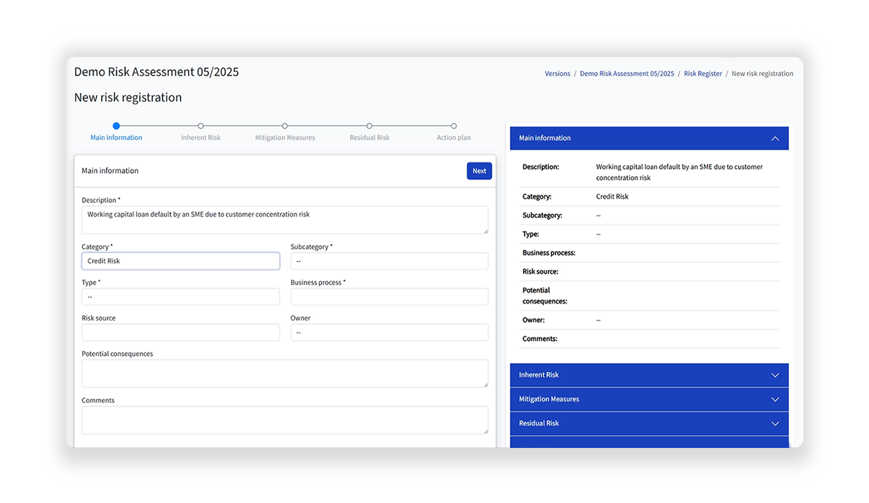869x503 pixels.
Task: Click into the Description text area
Action: (285, 220)
